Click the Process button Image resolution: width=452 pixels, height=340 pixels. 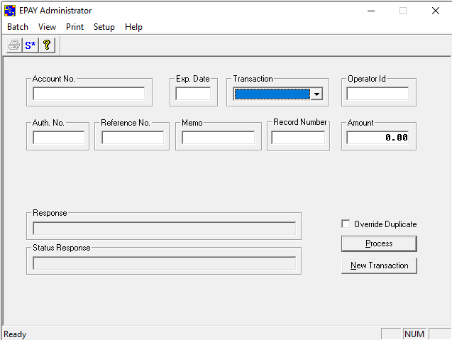pyautogui.click(x=379, y=243)
